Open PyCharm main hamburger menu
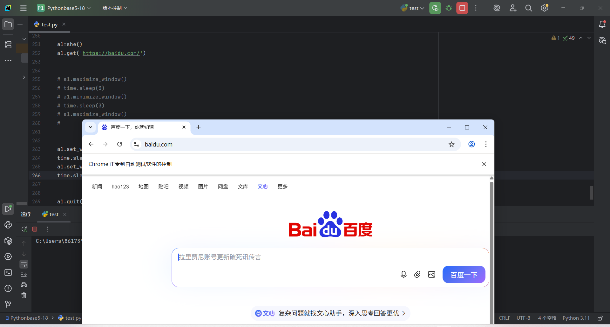This screenshot has width=610, height=327. tap(23, 8)
